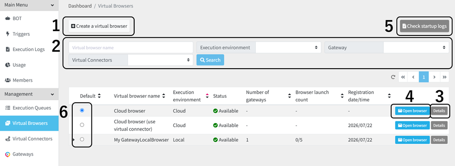Screen dimensions: 455x166
Task: Click the Execution Logs document icon
Action: pyautogui.click(x=8, y=49)
